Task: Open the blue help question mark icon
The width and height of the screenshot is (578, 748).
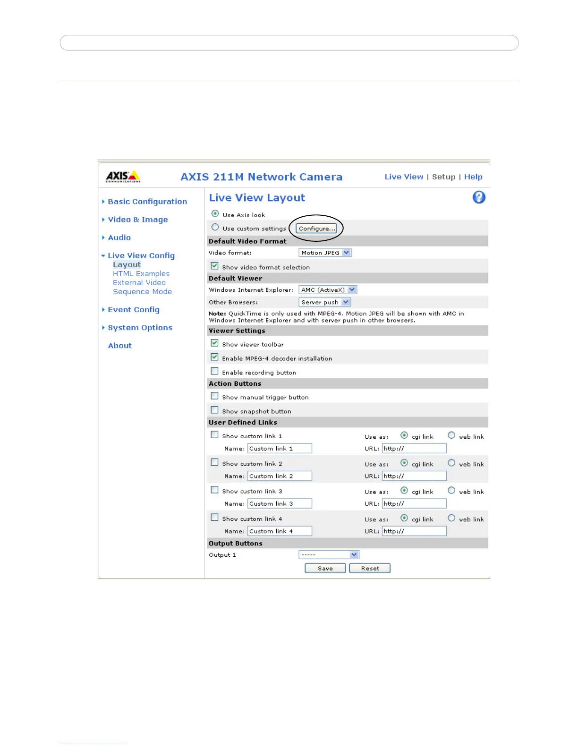Action: tap(479, 197)
